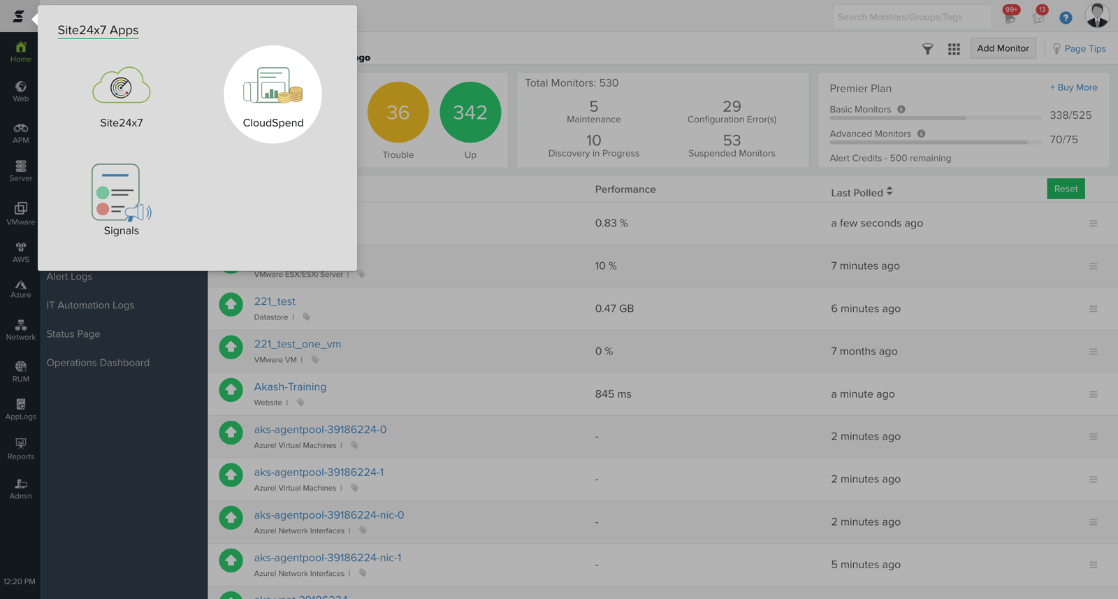The height and width of the screenshot is (599, 1118).
Task: Open Network section in sidebar
Action: (x=21, y=330)
